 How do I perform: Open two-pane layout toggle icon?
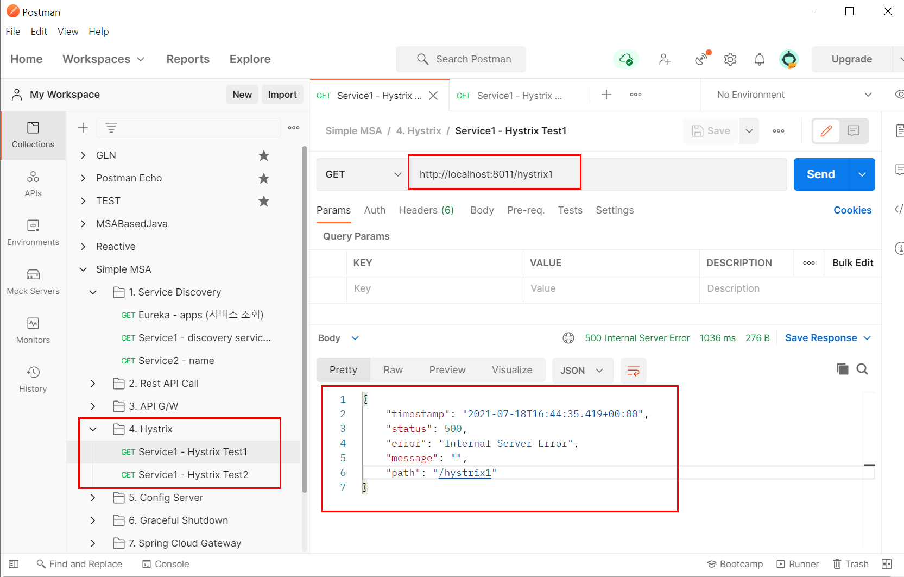[x=887, y=564]
